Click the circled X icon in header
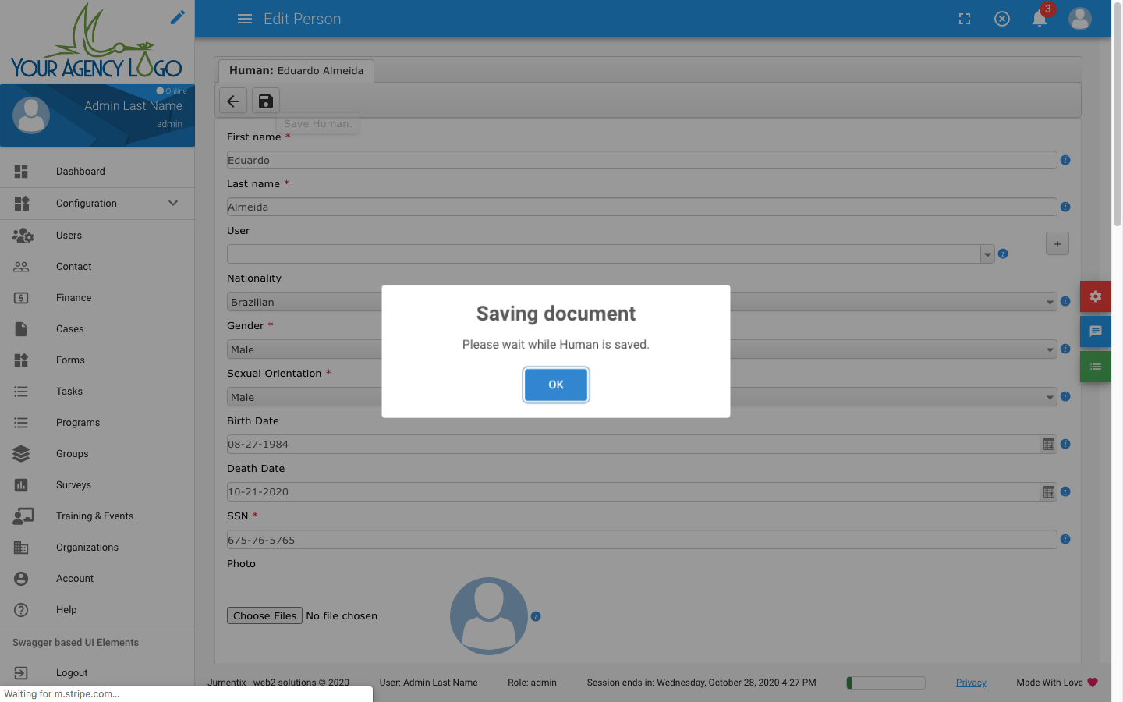 point(1002,19)
